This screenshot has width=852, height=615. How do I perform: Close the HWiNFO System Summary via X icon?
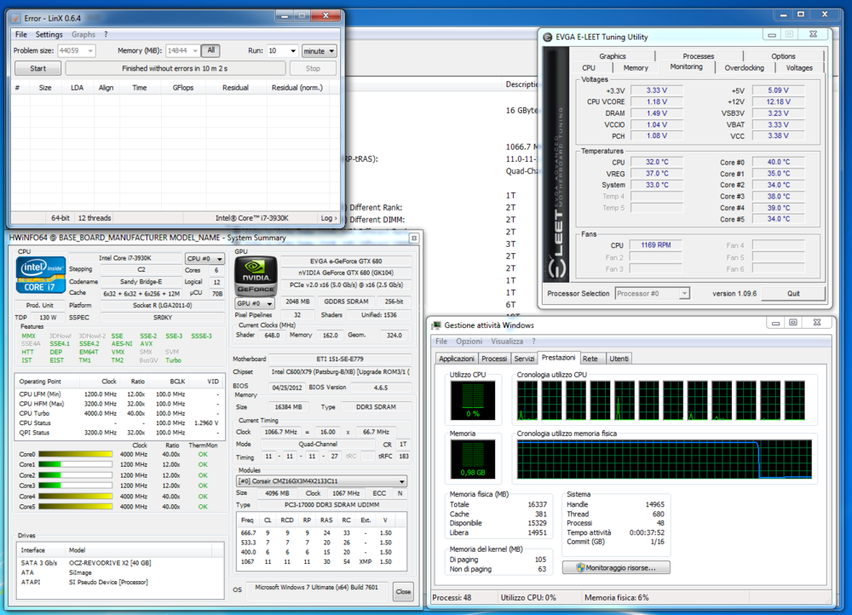point(414,238)
